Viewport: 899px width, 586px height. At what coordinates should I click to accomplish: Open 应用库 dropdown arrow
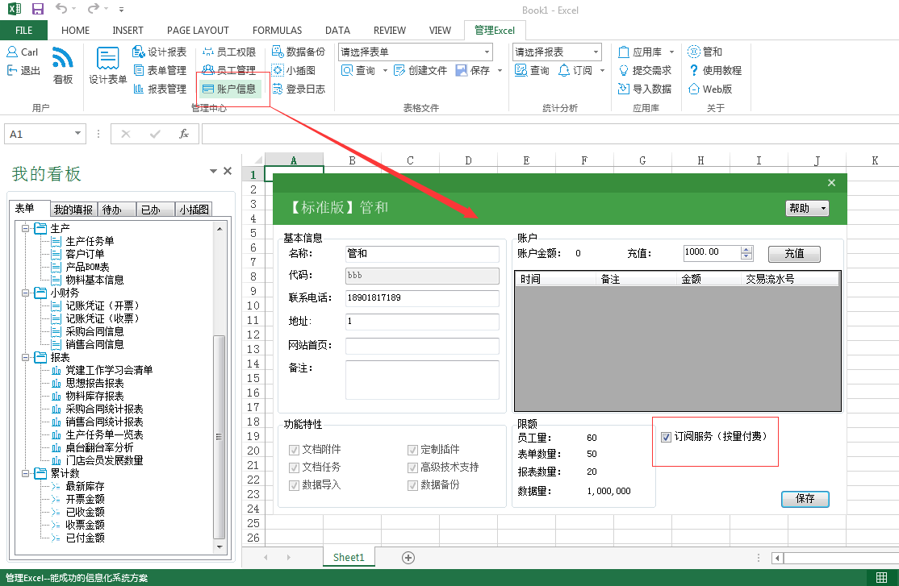671,52
